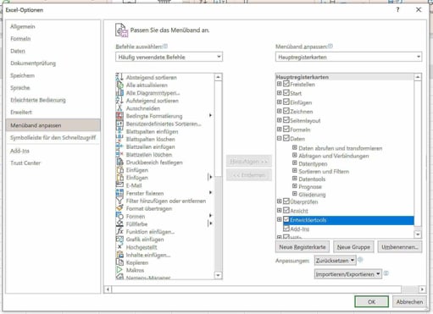Select the Fenster fixieren icon
433x314 pixels.
pos(119,193)
